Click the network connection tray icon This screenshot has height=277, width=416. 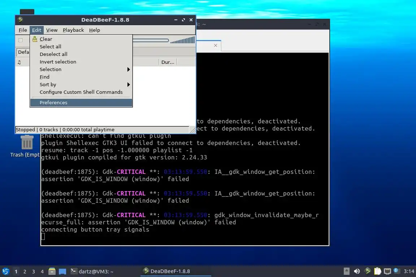point(387,271)
